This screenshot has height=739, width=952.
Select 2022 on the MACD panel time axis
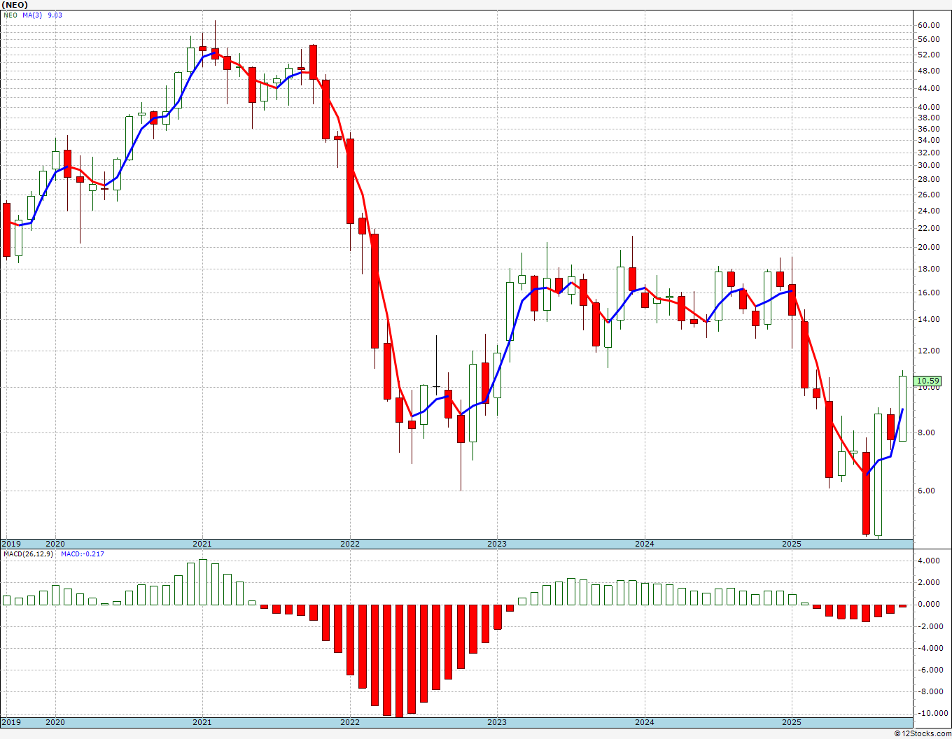pyautogui.click(x=349, y=722)
